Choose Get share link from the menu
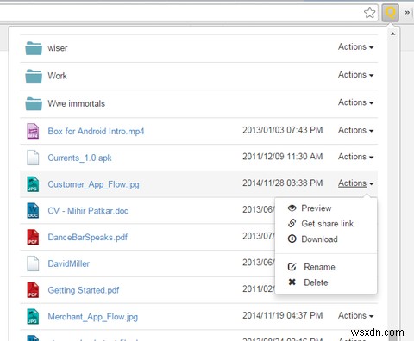 [x=326, y=223]
